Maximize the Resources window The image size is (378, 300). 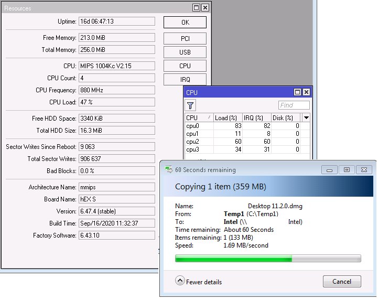point(197,8)
